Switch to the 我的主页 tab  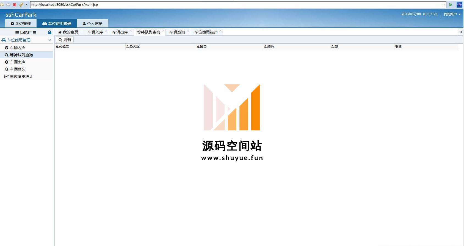tap(68, 32)
